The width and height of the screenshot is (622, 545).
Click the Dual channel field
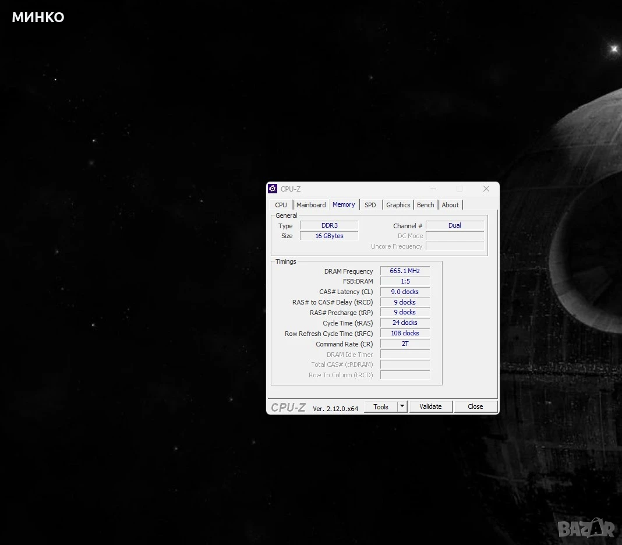pos(455,225)
